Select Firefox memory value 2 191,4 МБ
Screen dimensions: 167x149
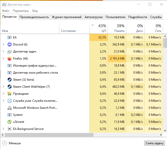coord(117,59)
